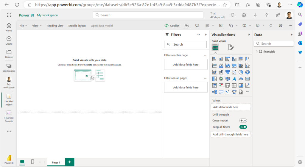Insert a treemap visual
The image size is (305, 167).
[214, 79]
